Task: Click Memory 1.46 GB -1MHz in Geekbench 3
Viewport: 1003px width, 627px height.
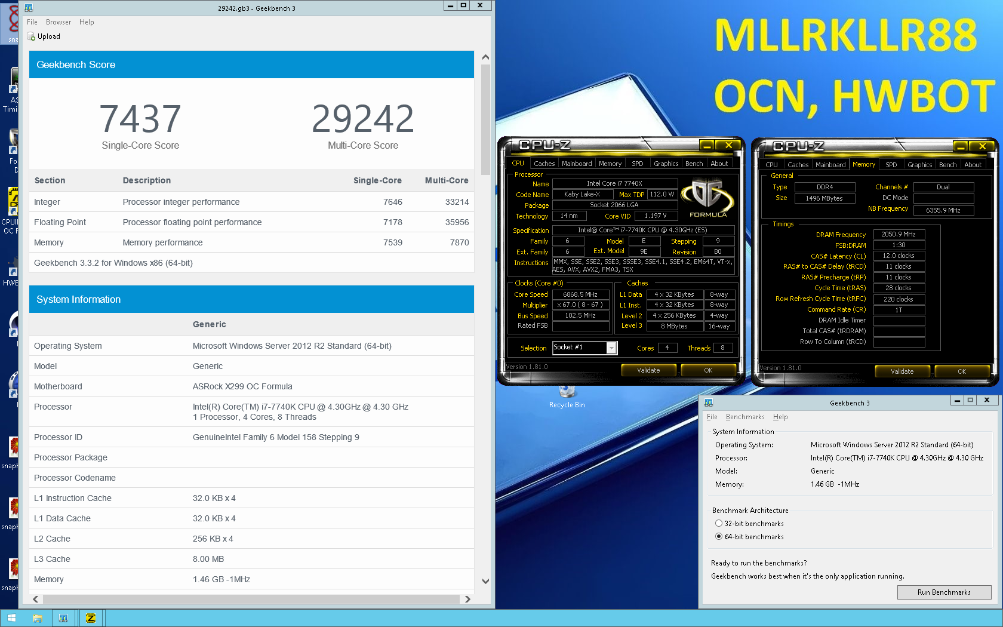Action: (x=835, y=484)
